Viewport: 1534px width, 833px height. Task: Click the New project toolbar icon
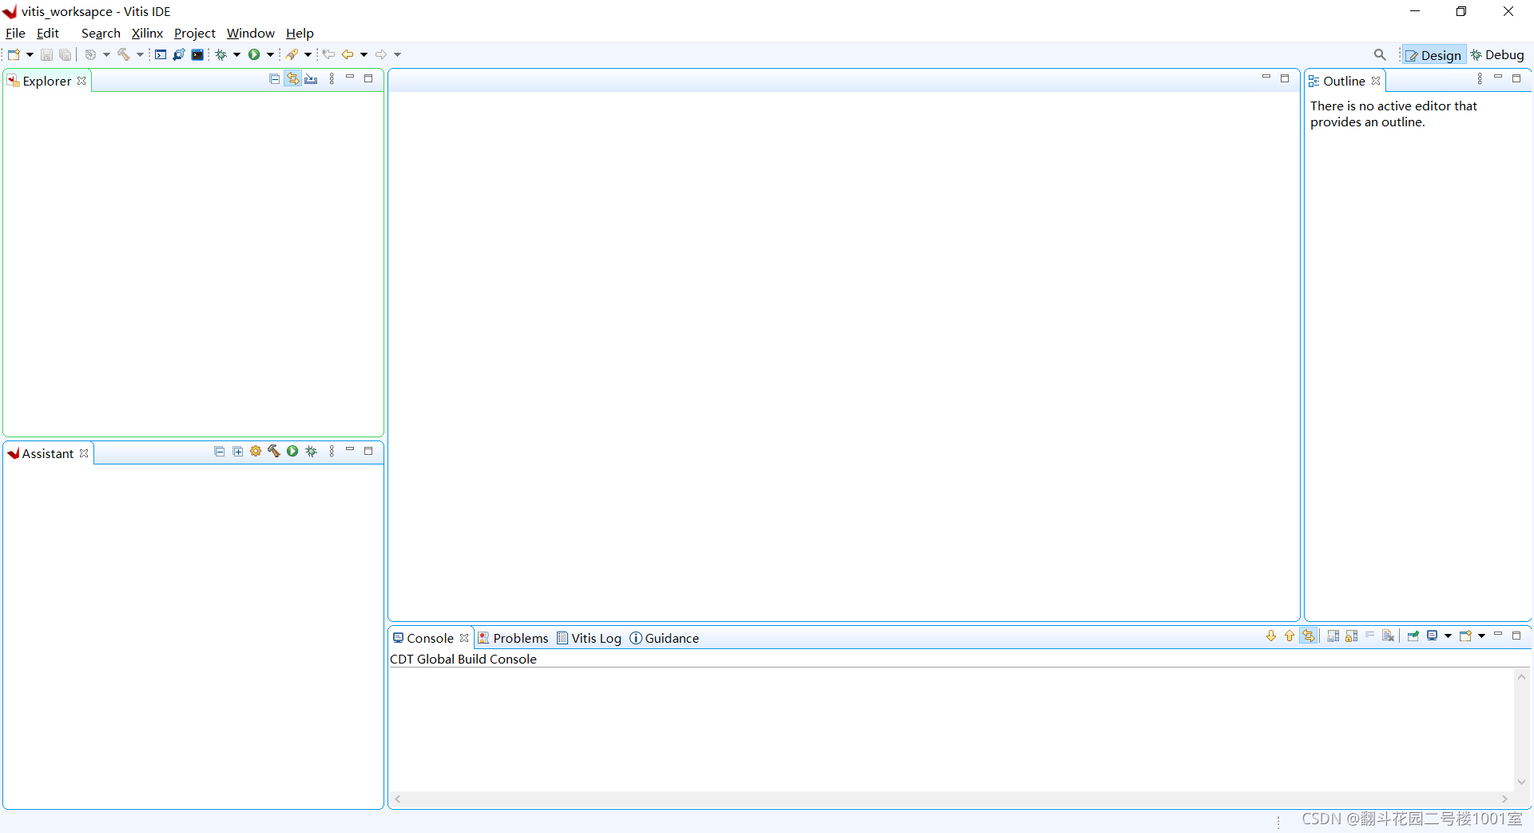(x=14, y=54)
